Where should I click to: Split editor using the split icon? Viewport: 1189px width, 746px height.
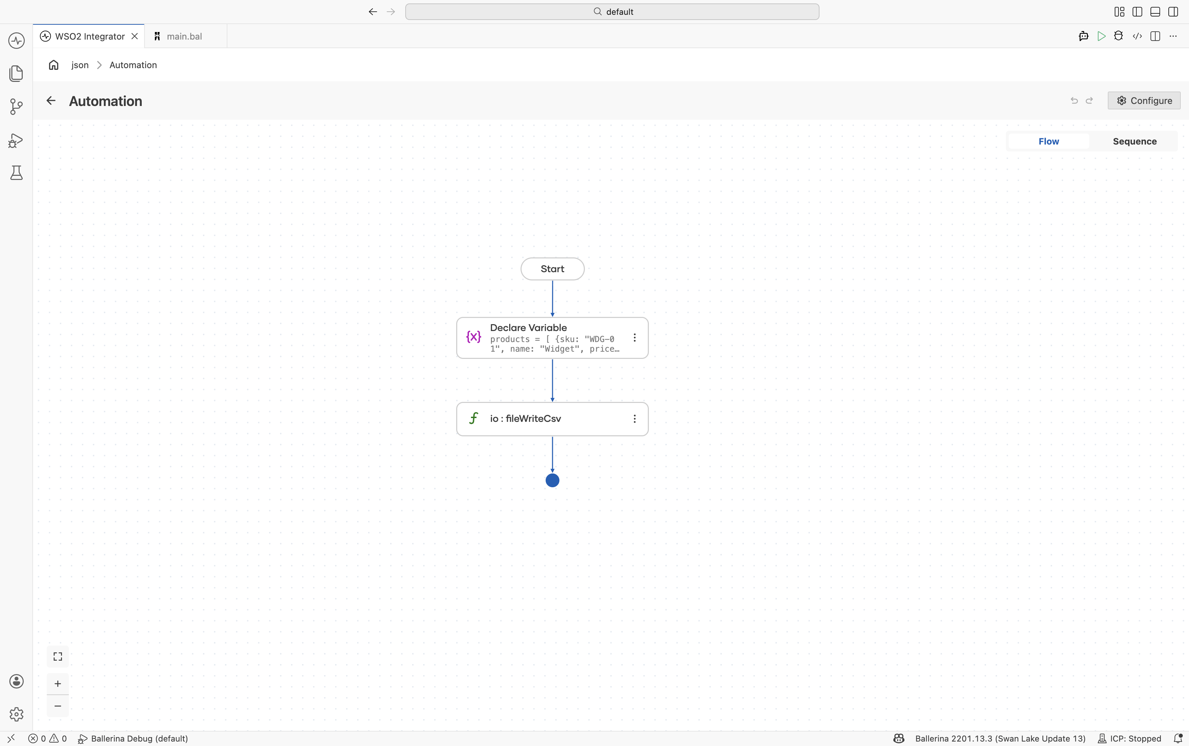[x=1155, y=36]
